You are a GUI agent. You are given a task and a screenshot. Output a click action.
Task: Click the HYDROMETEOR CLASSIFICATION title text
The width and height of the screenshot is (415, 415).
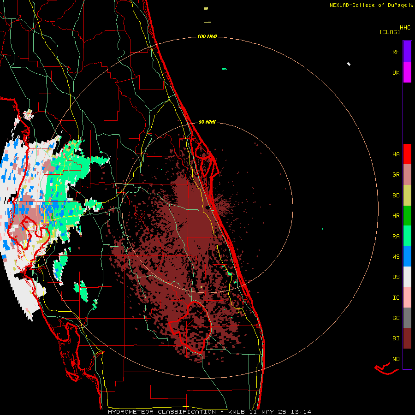162,412
